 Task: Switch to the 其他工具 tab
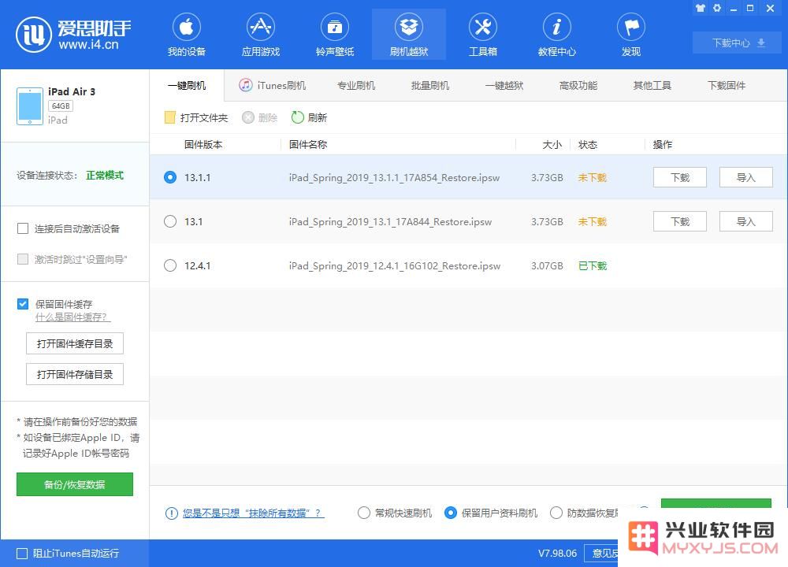click(x=652, y=85)
